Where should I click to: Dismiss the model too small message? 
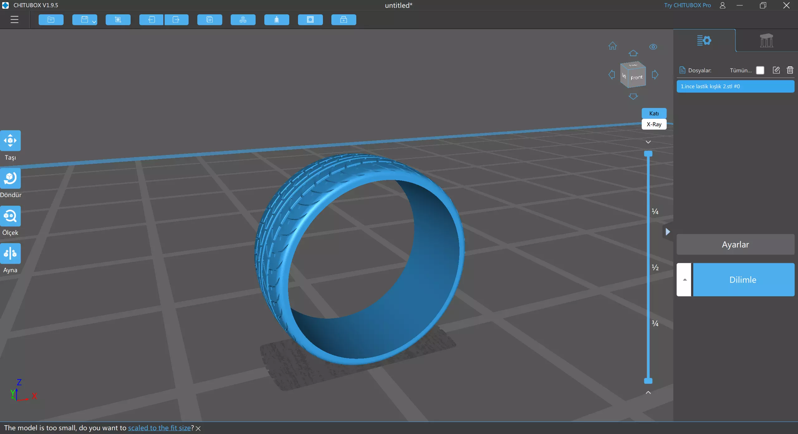pos(198,428)
